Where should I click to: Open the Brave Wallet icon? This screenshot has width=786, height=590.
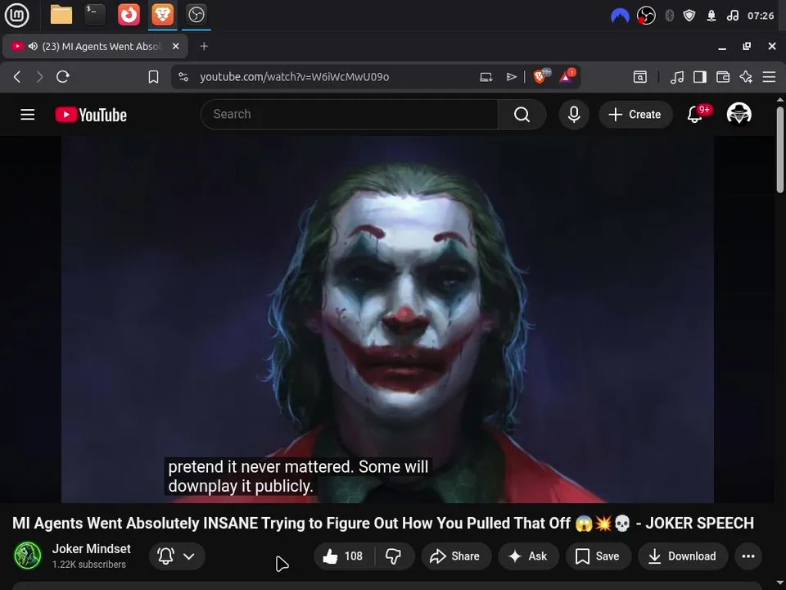click(x=723, y=77)
